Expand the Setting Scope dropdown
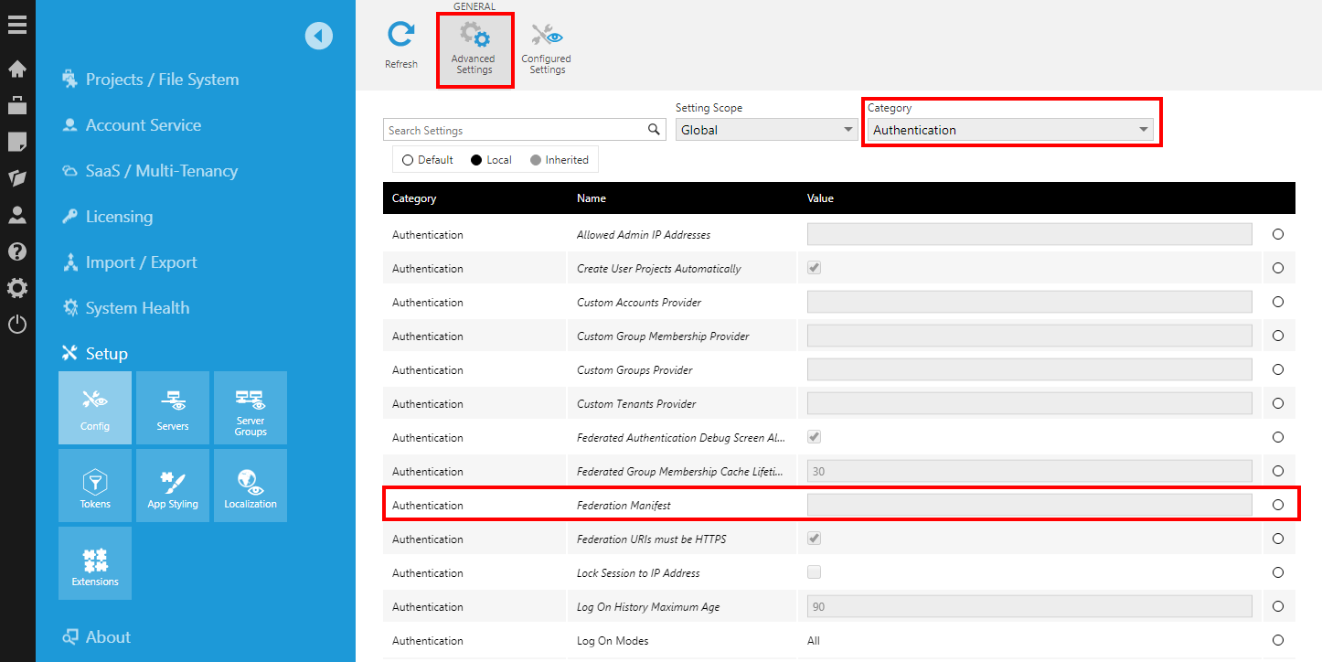1322x662 pixels. click(766, 130)
